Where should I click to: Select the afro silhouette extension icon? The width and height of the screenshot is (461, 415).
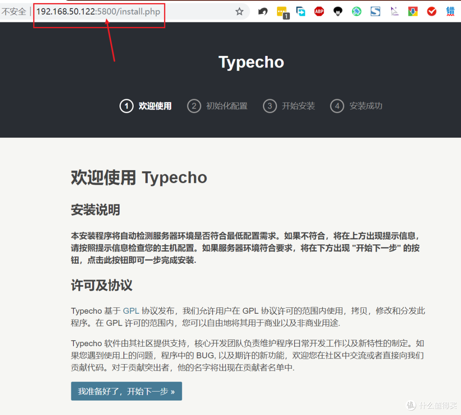pos(338,12)
